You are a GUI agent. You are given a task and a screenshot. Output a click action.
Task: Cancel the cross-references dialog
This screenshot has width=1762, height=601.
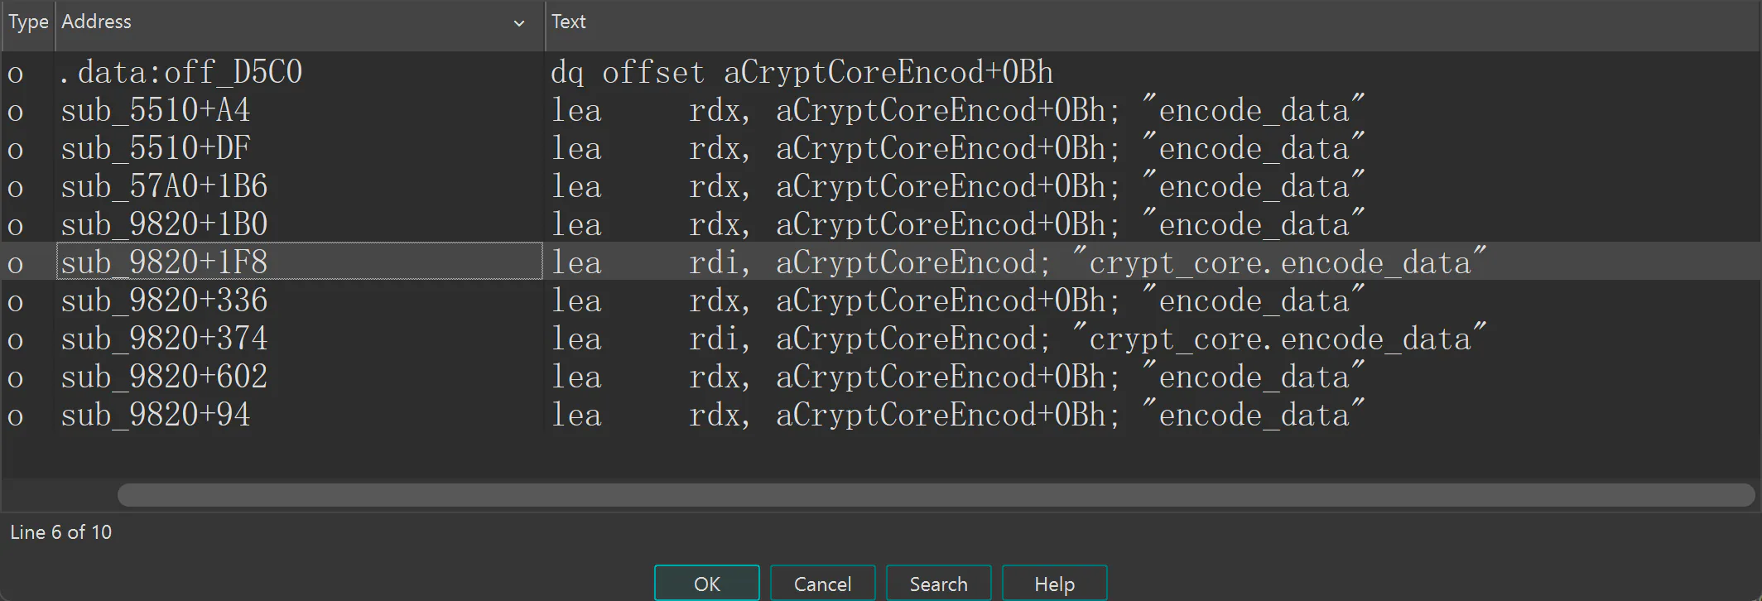pyautogui.click(x=822, y=583)
